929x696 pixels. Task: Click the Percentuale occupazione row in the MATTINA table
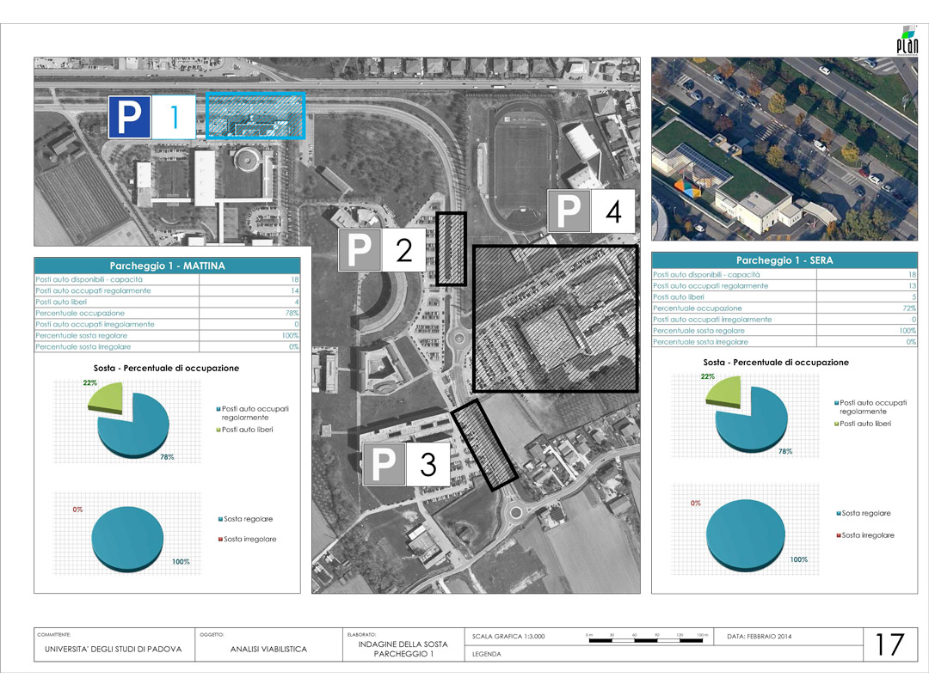point(167,314)
